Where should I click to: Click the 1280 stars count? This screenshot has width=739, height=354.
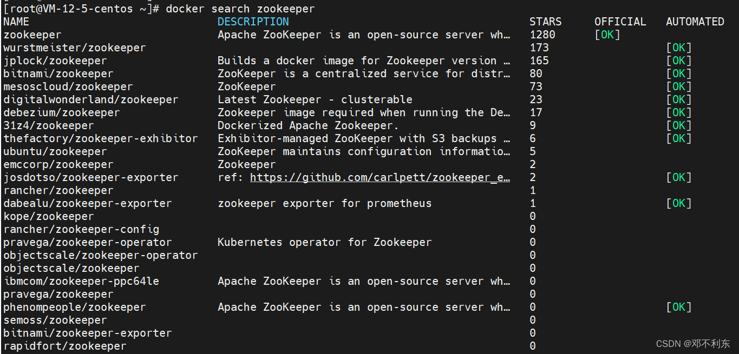coord(542,35)
